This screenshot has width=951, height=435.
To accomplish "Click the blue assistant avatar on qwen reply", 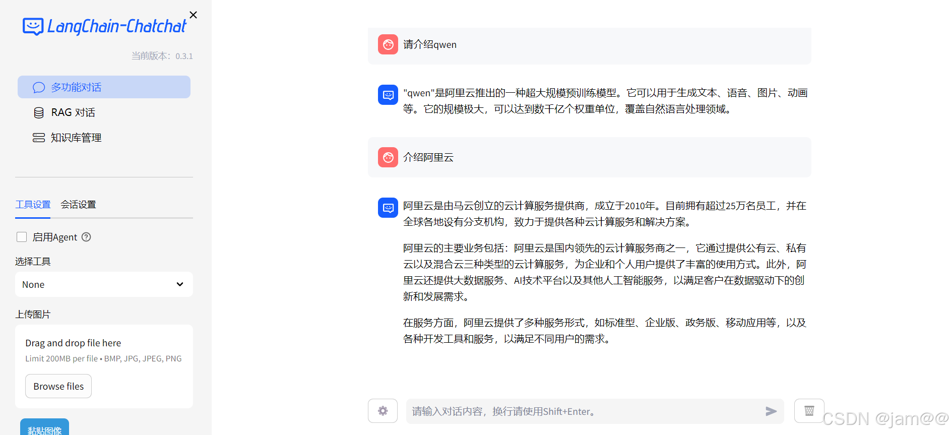I will pyautogui.click(x=388, y=95).
